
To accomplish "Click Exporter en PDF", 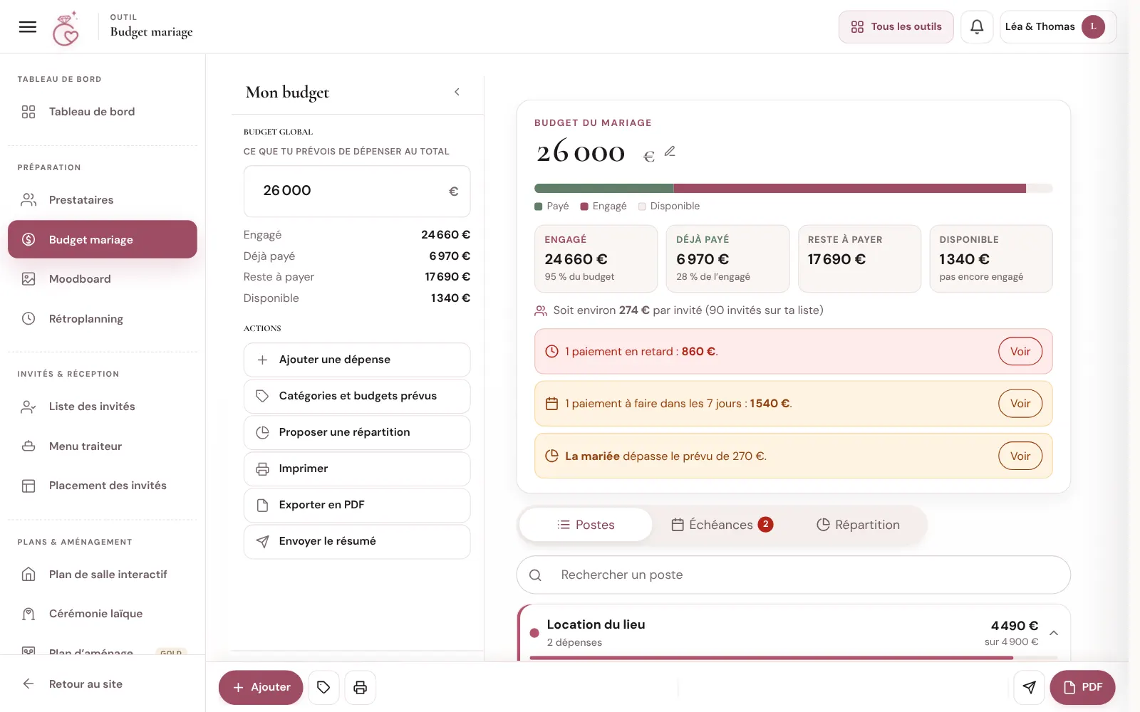I will click(x=357, y=505).
